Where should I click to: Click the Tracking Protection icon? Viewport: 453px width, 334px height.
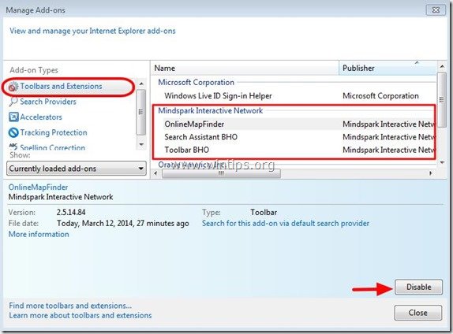tap(13, 132)
